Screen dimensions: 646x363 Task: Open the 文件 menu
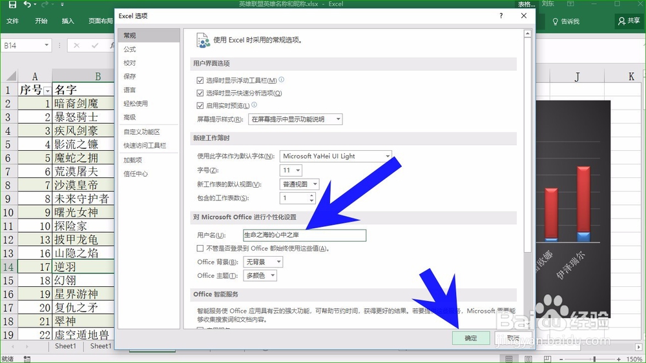(x=12, y=21)
